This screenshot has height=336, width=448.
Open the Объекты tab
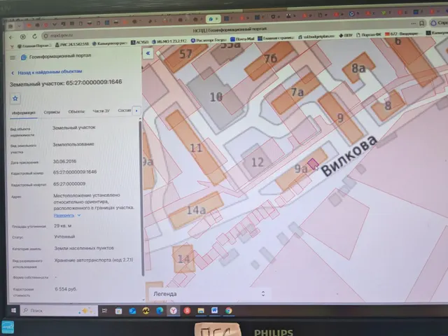coord(76,111)
